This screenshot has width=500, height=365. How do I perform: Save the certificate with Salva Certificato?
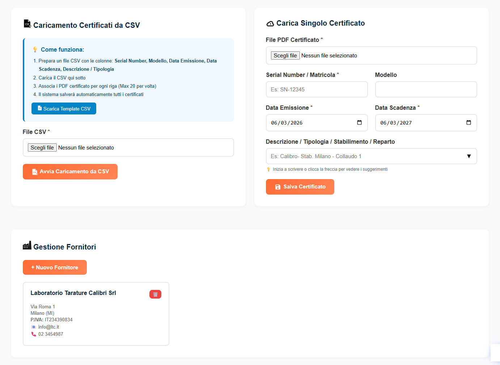300,187
